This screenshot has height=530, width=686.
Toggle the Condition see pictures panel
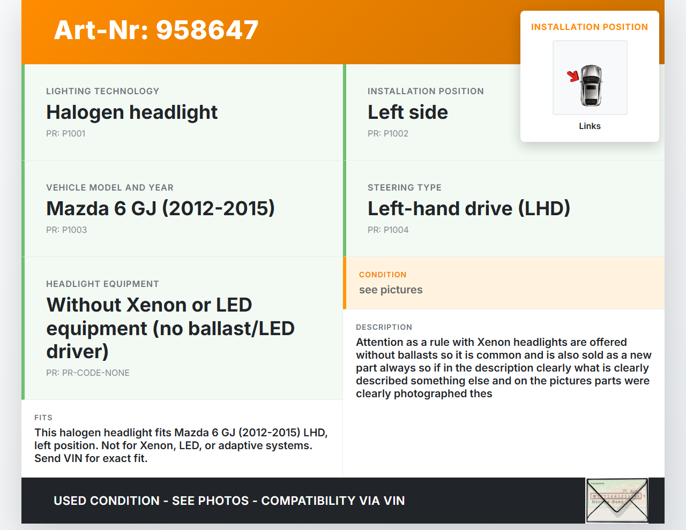click(x=504, y=283)
